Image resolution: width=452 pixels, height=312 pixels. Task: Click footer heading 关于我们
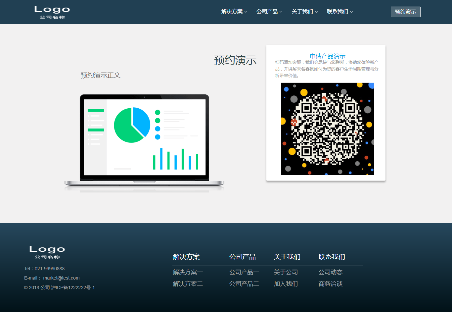pos(287,257)
